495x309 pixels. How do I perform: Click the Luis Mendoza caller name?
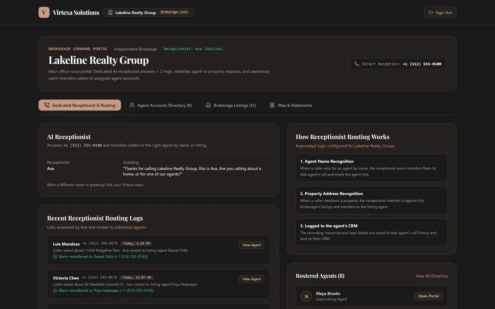click(66, 244)
